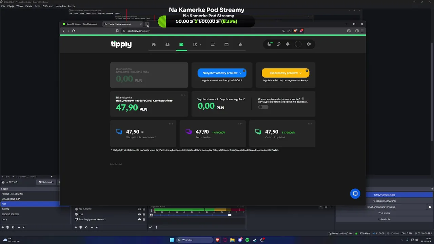
Task: Open the Tipply profile avatar circle
Action: 298,44
